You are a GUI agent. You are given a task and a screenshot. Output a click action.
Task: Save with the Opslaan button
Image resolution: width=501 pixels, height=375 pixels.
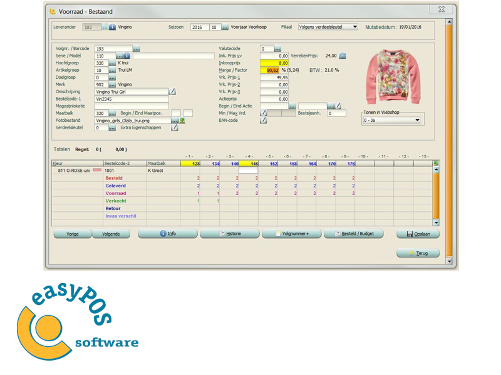pyautogui.click(x=418, y=234)
